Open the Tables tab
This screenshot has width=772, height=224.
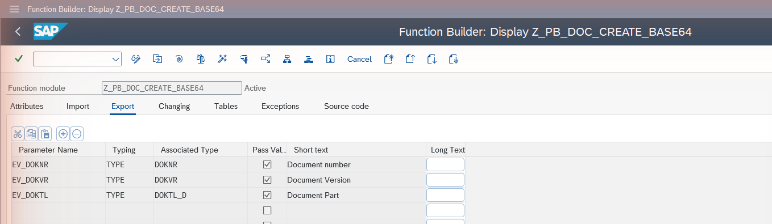[226, 106]
